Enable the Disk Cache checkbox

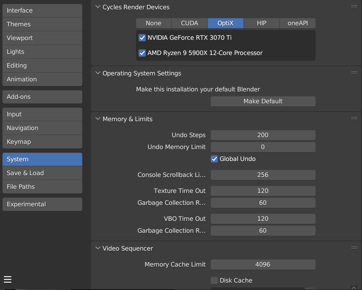(214, 280)
